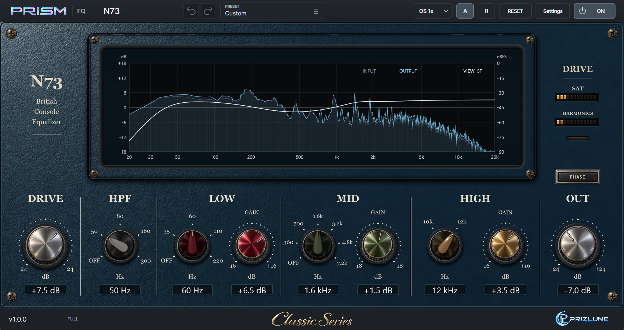Set MID frequency to the 3.2k label

click(337, 223)
